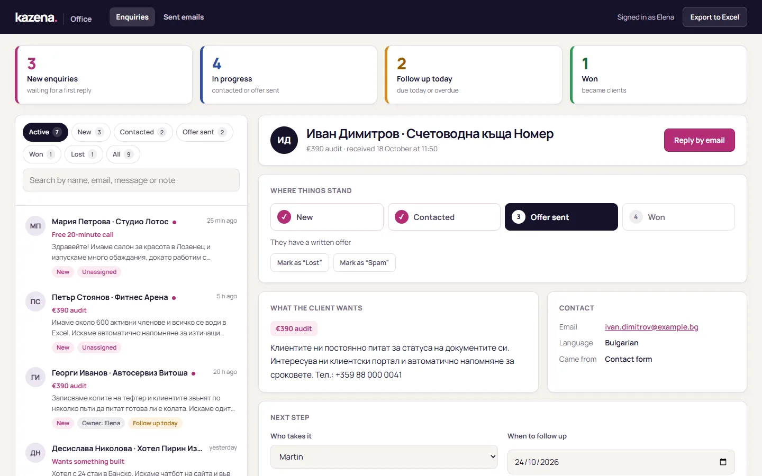762x476 pixels.
Task: Click the ИД avatar in enquiry header
Action: tap(284, 140)
